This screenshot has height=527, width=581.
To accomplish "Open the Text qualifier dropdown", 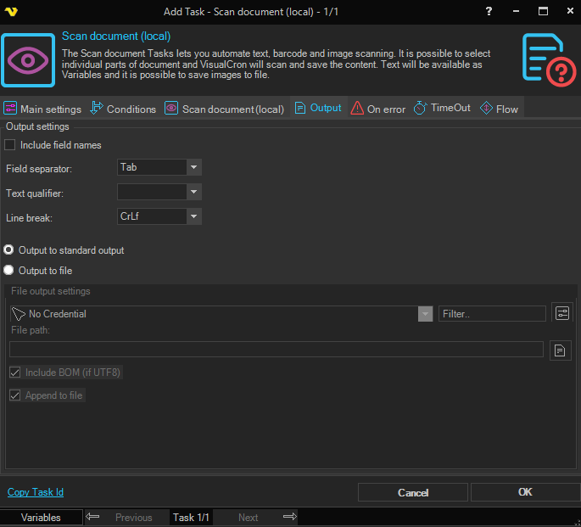I will click(194, 192).
